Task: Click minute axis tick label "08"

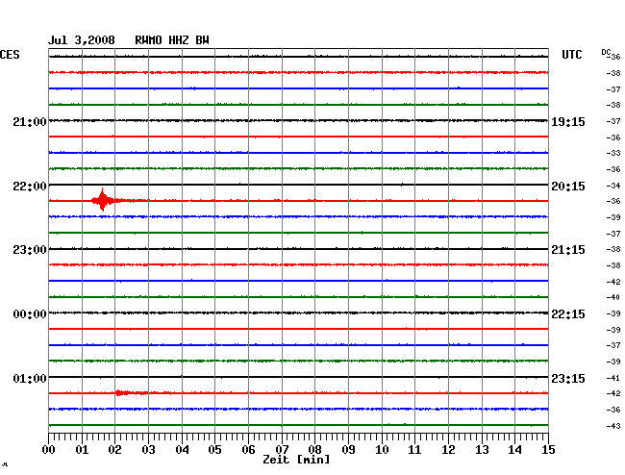Action: click(x=314, y=450)
